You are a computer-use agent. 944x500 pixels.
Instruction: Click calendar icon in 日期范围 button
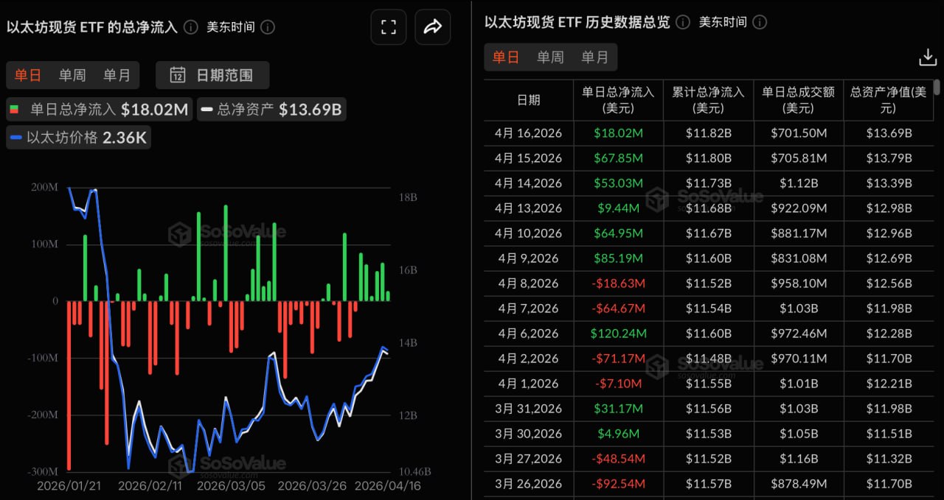(178, 75)
